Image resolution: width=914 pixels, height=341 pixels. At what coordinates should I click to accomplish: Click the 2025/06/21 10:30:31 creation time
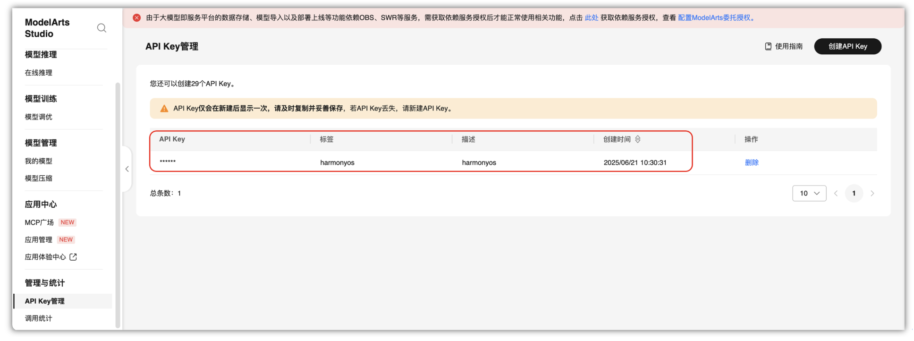click(635, 162)
